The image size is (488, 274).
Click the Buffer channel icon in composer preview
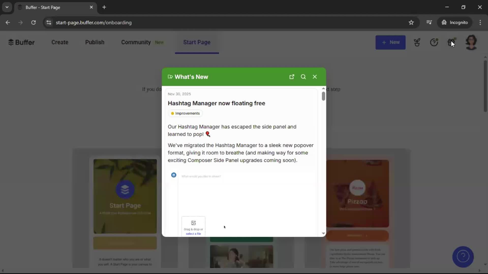coord(174,175)
